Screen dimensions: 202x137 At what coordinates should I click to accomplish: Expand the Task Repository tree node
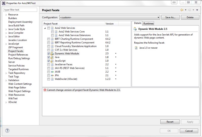[6, 73]
